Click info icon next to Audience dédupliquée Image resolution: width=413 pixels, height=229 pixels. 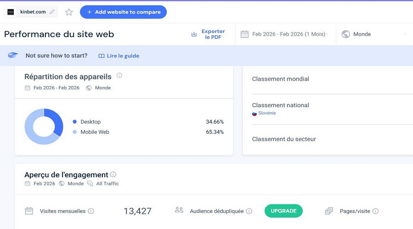tap(249, 211)
